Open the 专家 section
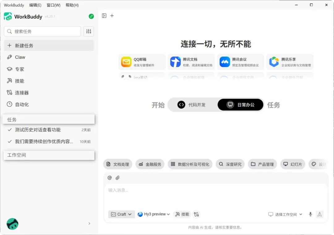The image size is (334, 235). 49,69
